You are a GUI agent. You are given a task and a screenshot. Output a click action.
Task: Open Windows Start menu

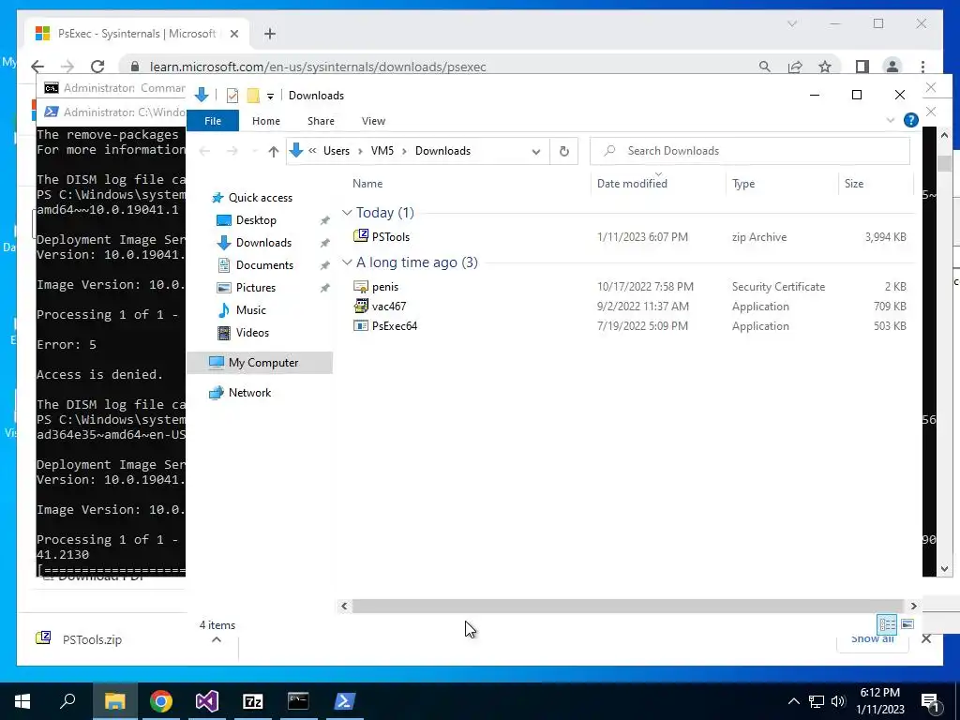(22, 701)
